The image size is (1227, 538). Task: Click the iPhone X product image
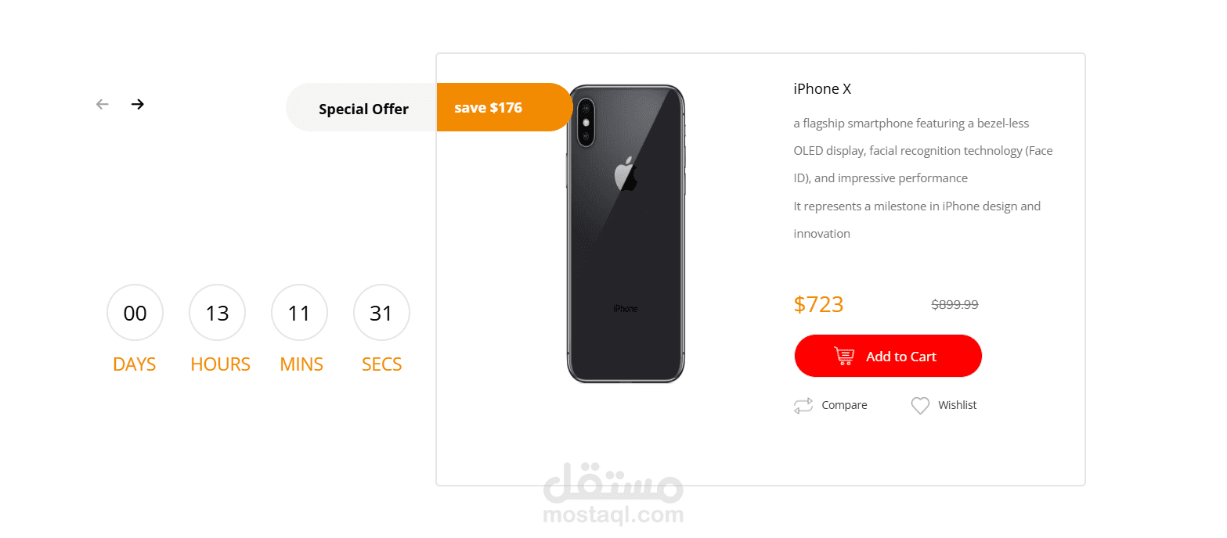tap(626, 234)
